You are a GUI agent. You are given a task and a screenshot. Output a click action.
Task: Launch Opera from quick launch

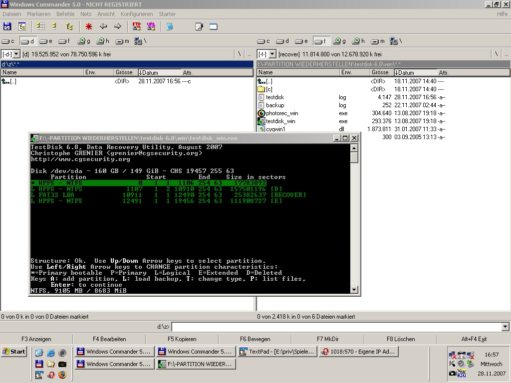[x=50, y=375]
